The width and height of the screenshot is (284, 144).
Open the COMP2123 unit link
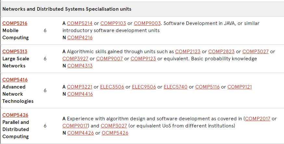[x=188, y=52]
